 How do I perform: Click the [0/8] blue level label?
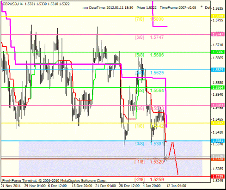tap(140, 144)
